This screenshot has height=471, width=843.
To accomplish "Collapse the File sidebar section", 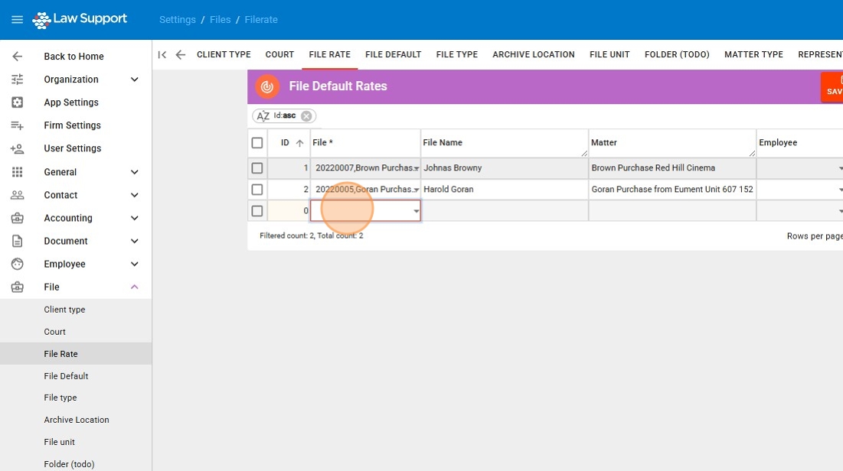I will (x=135, y=287).
